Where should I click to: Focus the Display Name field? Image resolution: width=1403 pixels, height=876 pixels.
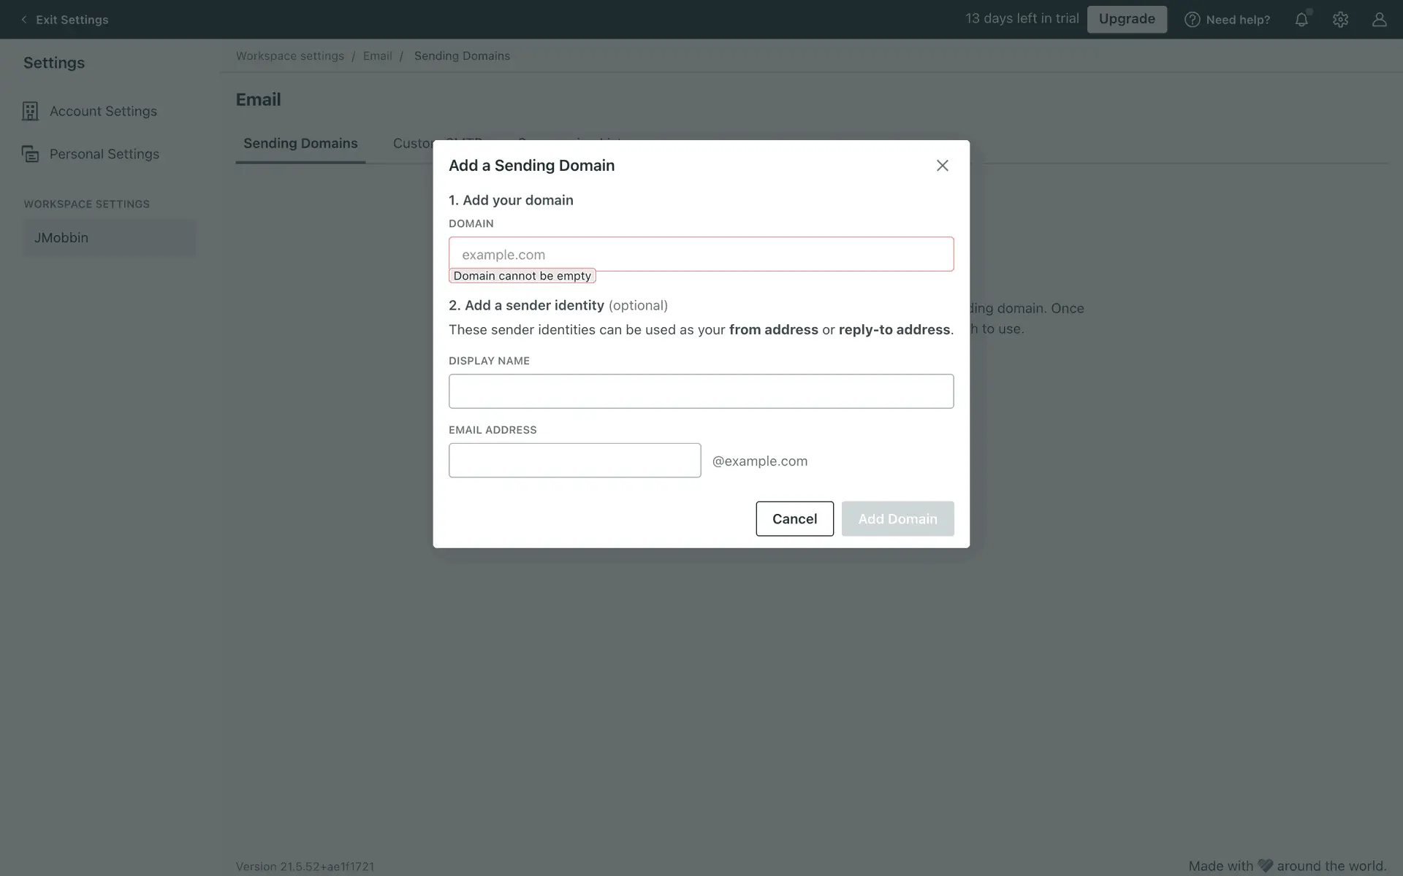pyautogui.click(x=701, y=391)
